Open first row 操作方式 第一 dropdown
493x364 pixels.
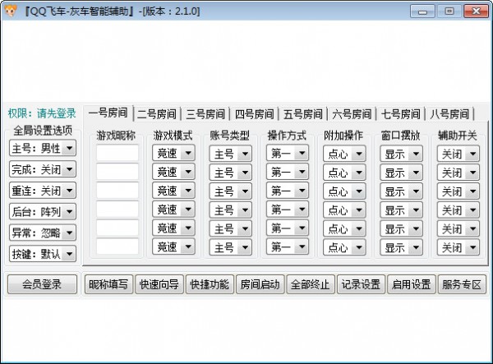tap(288, 153)
